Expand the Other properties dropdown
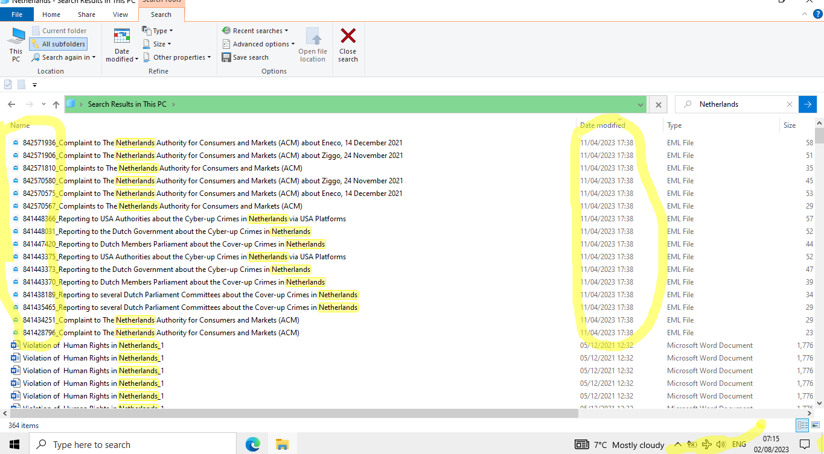This screenshot has width=824, height=454. (x=177, y=57)
